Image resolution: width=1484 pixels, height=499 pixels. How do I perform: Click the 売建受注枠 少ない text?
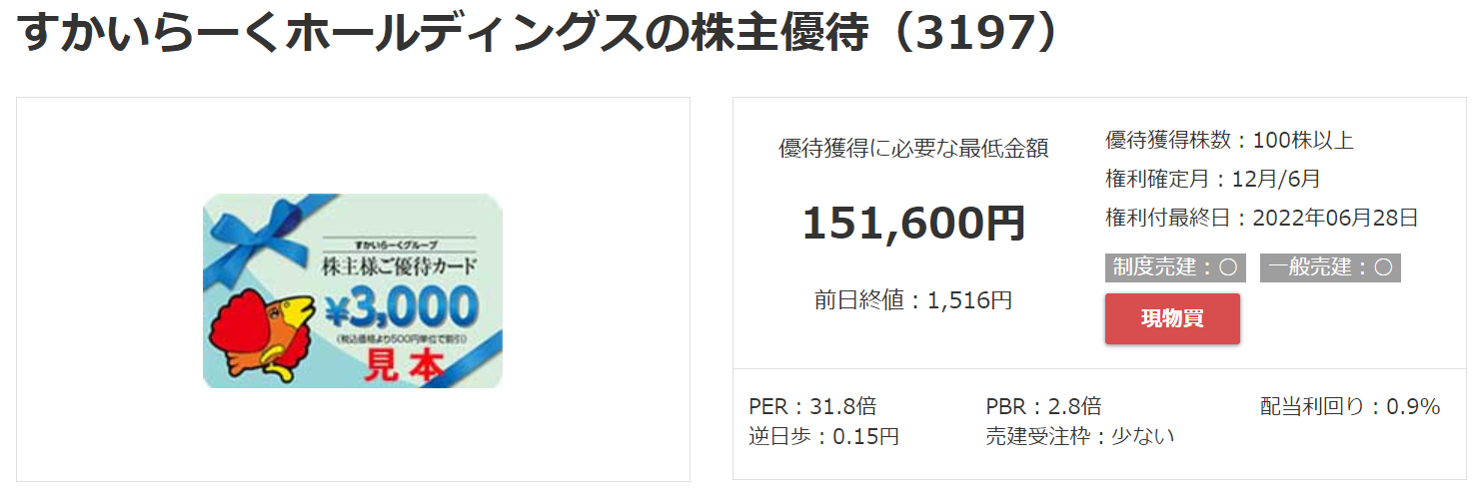click(1080, 436)
